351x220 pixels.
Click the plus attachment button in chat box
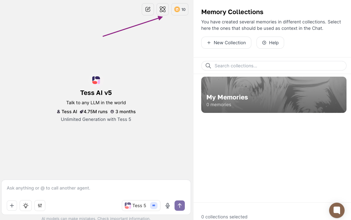[12, 206]
